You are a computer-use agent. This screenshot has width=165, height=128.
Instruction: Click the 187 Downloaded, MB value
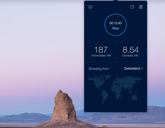coord(101,50)
